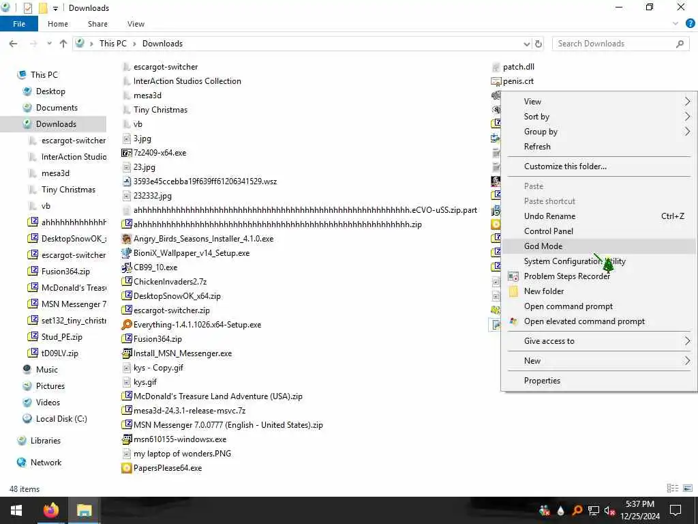Screen dimensions: 698x524
Task: Select the PapersPlease64.exe icon
Action: (126, 468)
